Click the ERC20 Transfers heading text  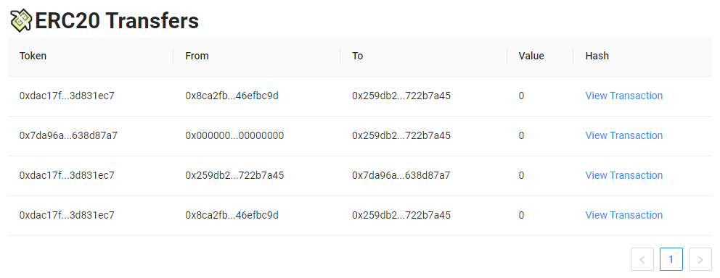point(117,20)
